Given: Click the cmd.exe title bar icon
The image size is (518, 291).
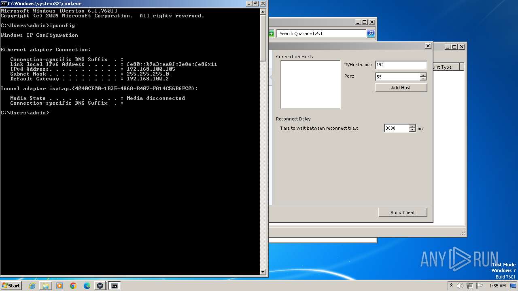Looking at the screenshot, I should pos(4,4).
